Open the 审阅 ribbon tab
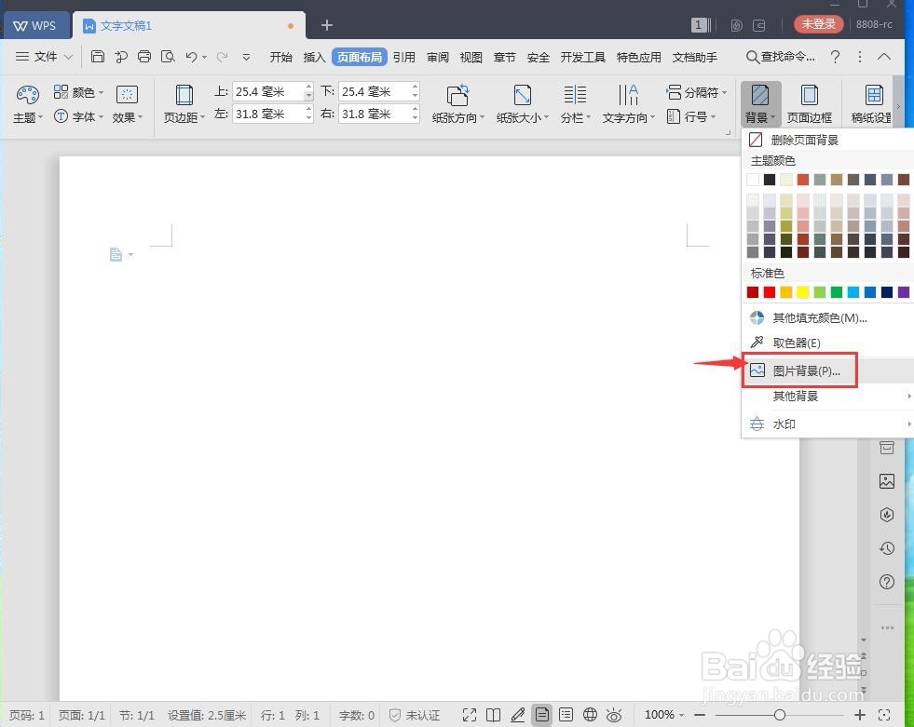The image size is (914, 727). (438, 57)
